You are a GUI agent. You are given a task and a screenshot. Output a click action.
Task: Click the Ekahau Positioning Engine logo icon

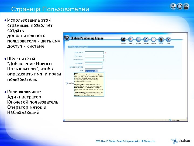(x=67, y=38)
